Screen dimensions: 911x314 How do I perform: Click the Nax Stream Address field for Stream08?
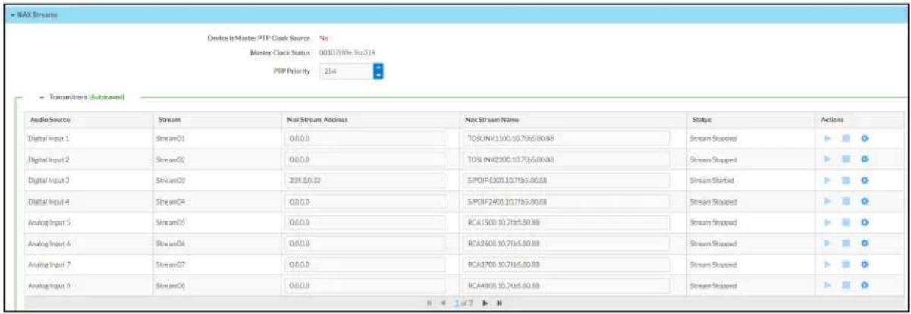pyautogui.click(x=366, y=287)
